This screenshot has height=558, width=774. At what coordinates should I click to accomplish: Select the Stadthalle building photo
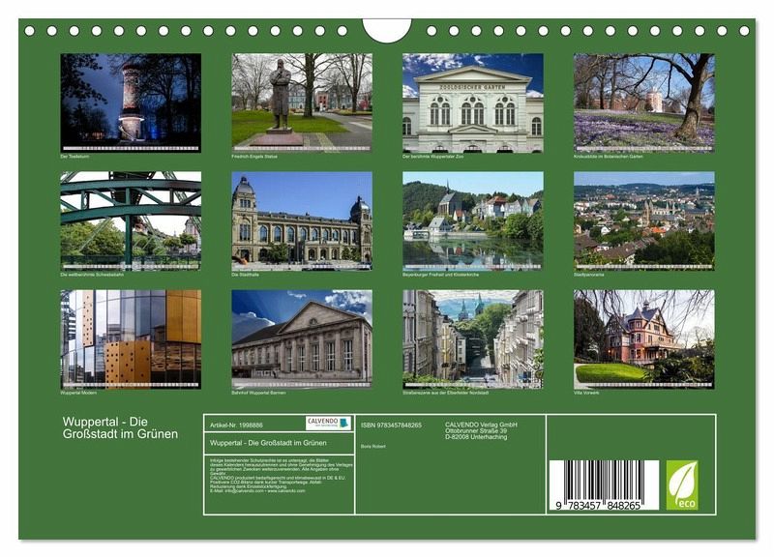click(x=302, y=221)
